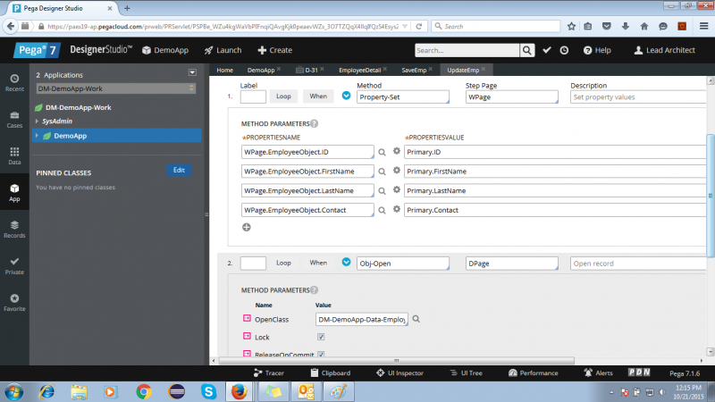This screenshot has height=402, width=715.
Task: Switch to the Home tab
Action: coord(225,70)
